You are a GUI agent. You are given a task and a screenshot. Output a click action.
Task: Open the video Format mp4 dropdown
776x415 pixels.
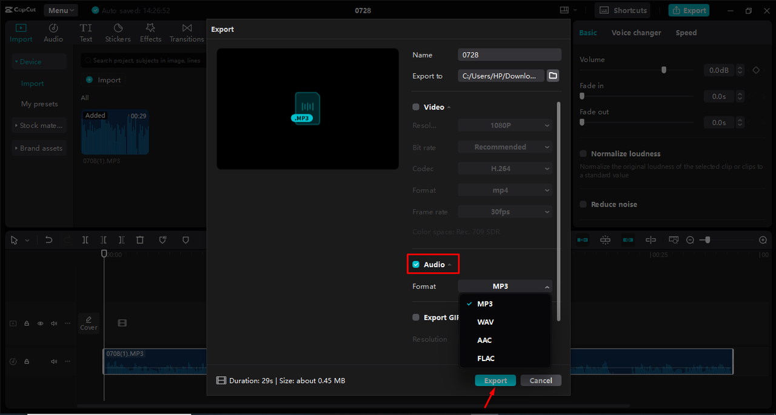point(505,190)
